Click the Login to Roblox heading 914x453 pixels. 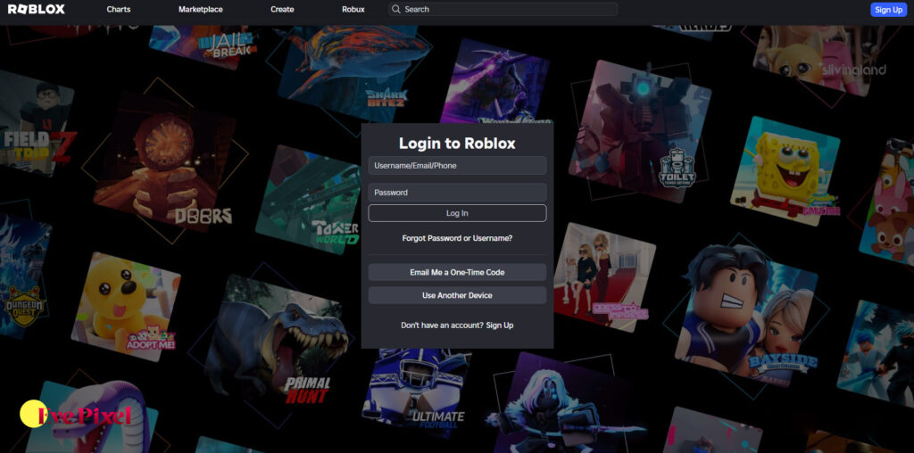click(457, 144)
